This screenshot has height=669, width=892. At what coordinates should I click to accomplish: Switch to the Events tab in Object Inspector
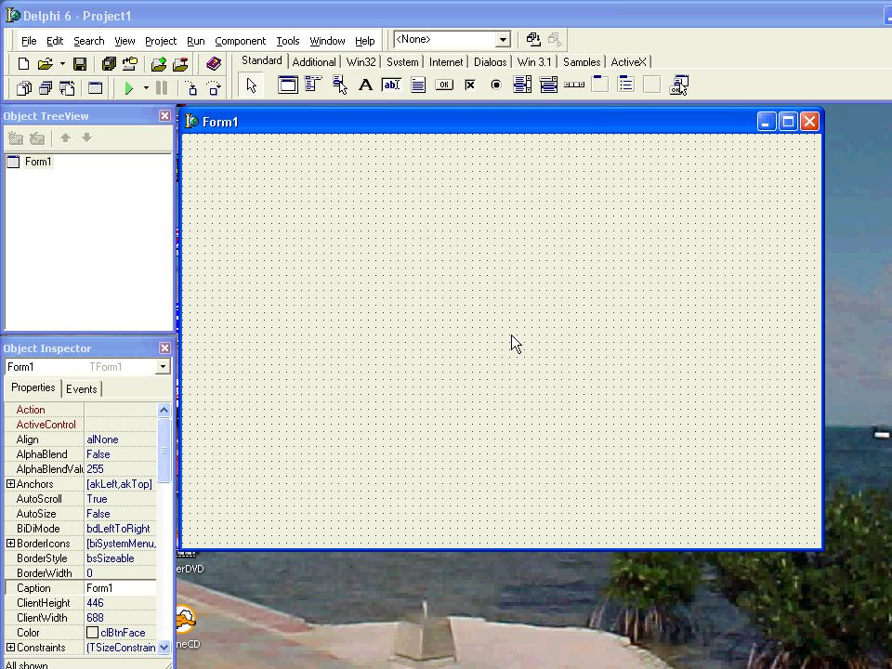[82, 389]
